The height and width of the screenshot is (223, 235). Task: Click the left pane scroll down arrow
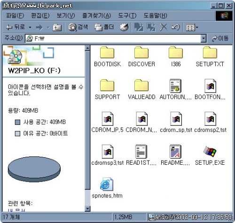point(87,209)
